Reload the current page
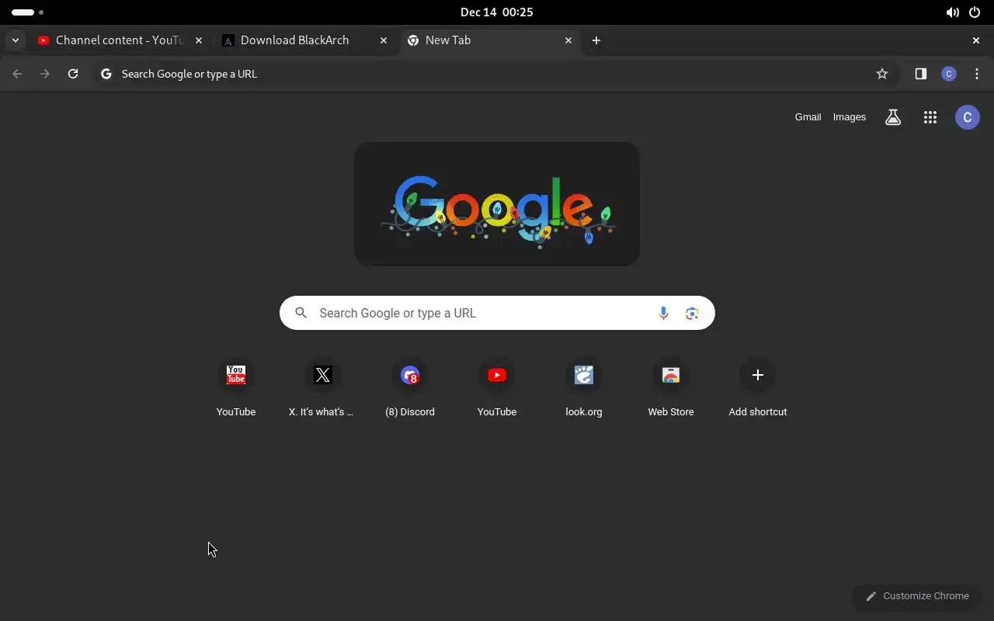994x621 pixels. point(73,74)
